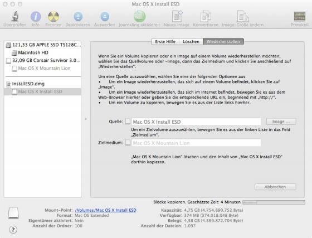The width and height of the screenshot is (312, 238).
Task: Click the Abbrechen button
Action: point(275,187)
